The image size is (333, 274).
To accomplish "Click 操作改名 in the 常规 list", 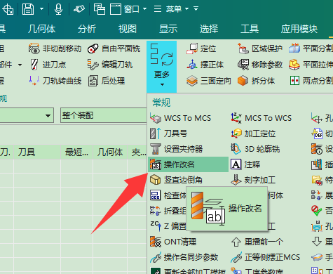I will coord(189,164).
